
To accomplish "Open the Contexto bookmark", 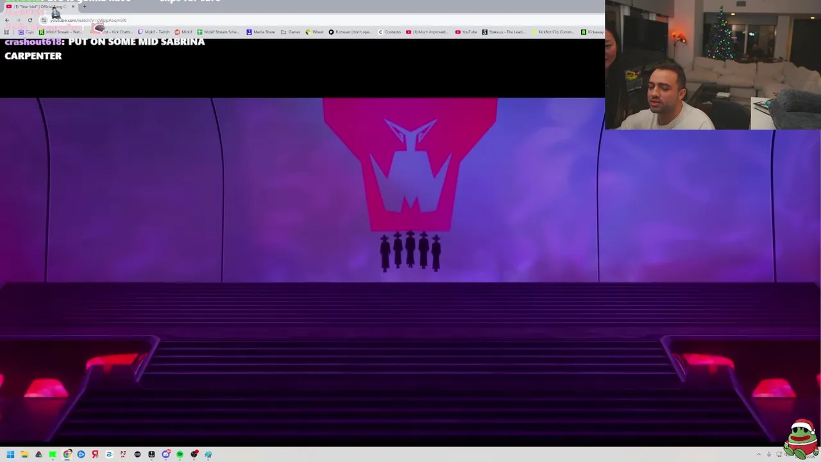I will (389, 31).
